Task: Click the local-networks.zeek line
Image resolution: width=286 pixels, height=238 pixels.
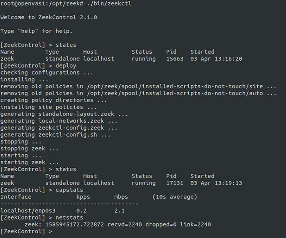Action: [x=59, y=121]
